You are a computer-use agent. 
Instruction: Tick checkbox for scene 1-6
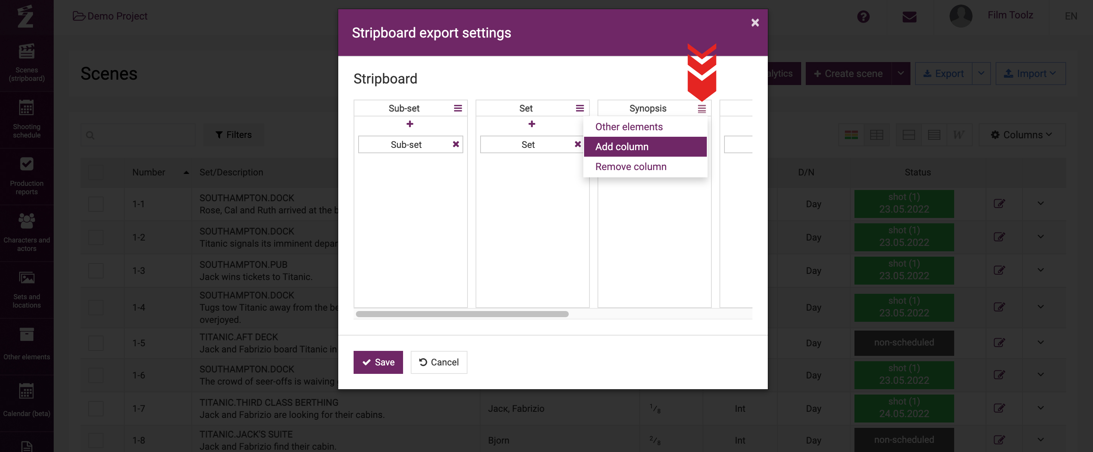(96, 375)
